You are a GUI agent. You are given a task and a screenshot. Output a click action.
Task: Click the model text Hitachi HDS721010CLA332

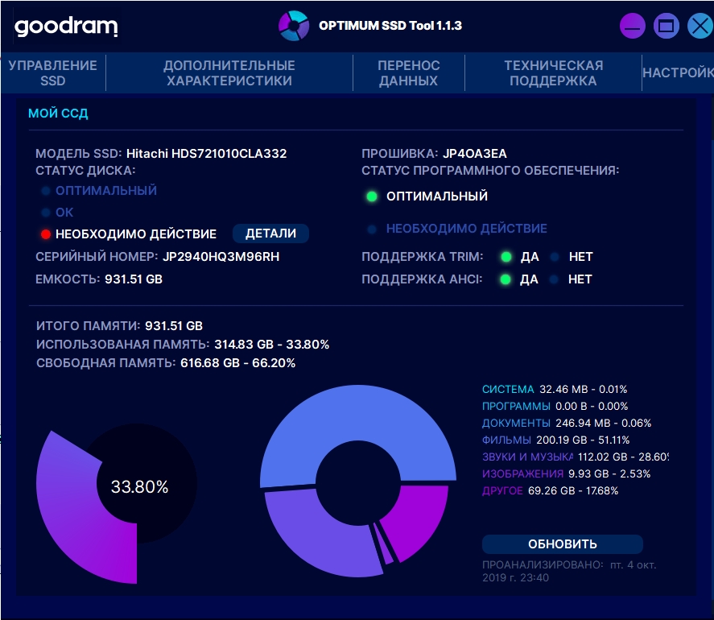point(206,154)
